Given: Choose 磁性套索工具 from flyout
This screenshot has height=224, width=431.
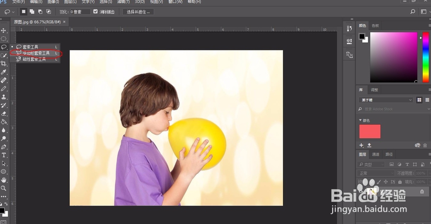Looking at the screenshot, I should coord(35,59).
